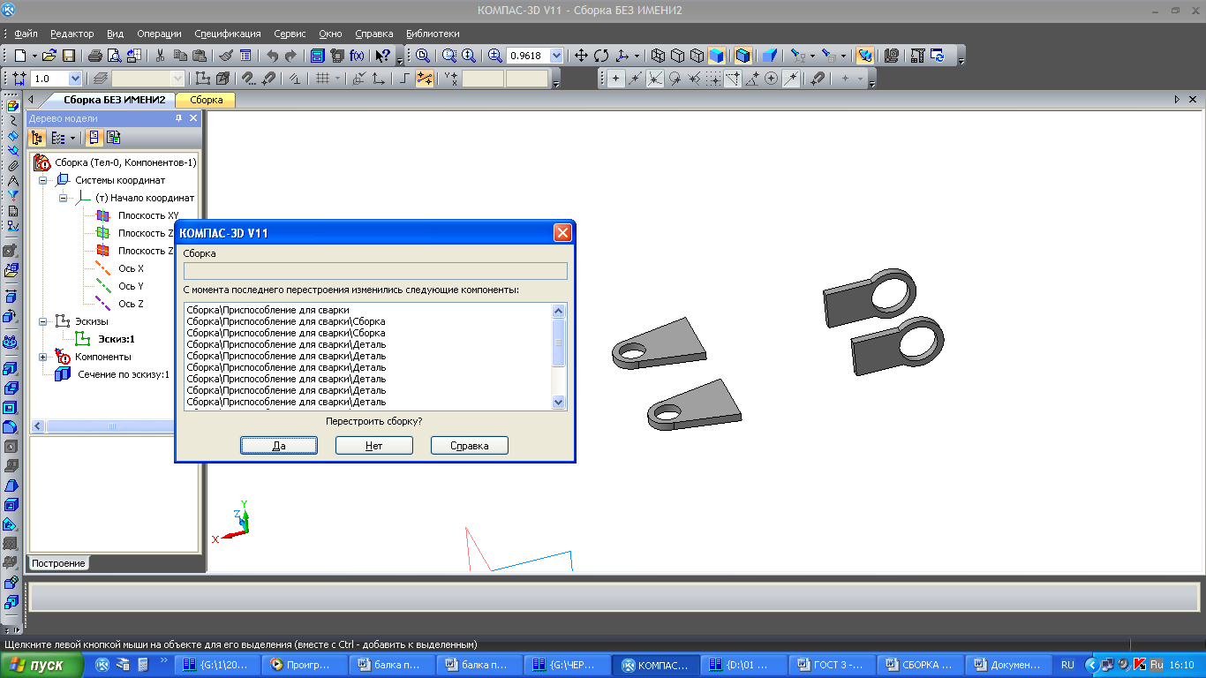Pin the Дерево модели panel
The height and width of the screenshot is (678, 1206).
coord(178,118)
